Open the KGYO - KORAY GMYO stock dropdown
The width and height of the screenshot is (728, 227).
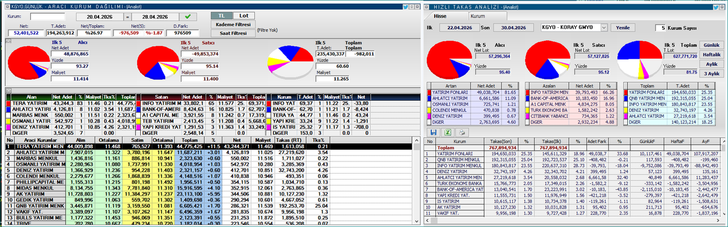(604, 28)
